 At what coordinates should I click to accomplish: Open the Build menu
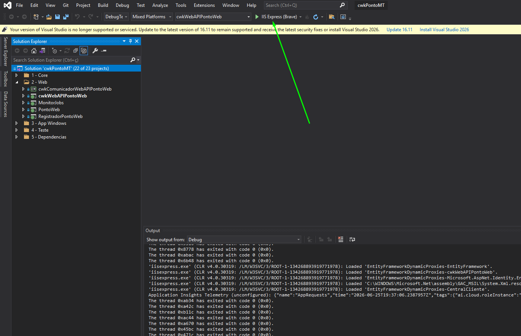tap(103, 5)
